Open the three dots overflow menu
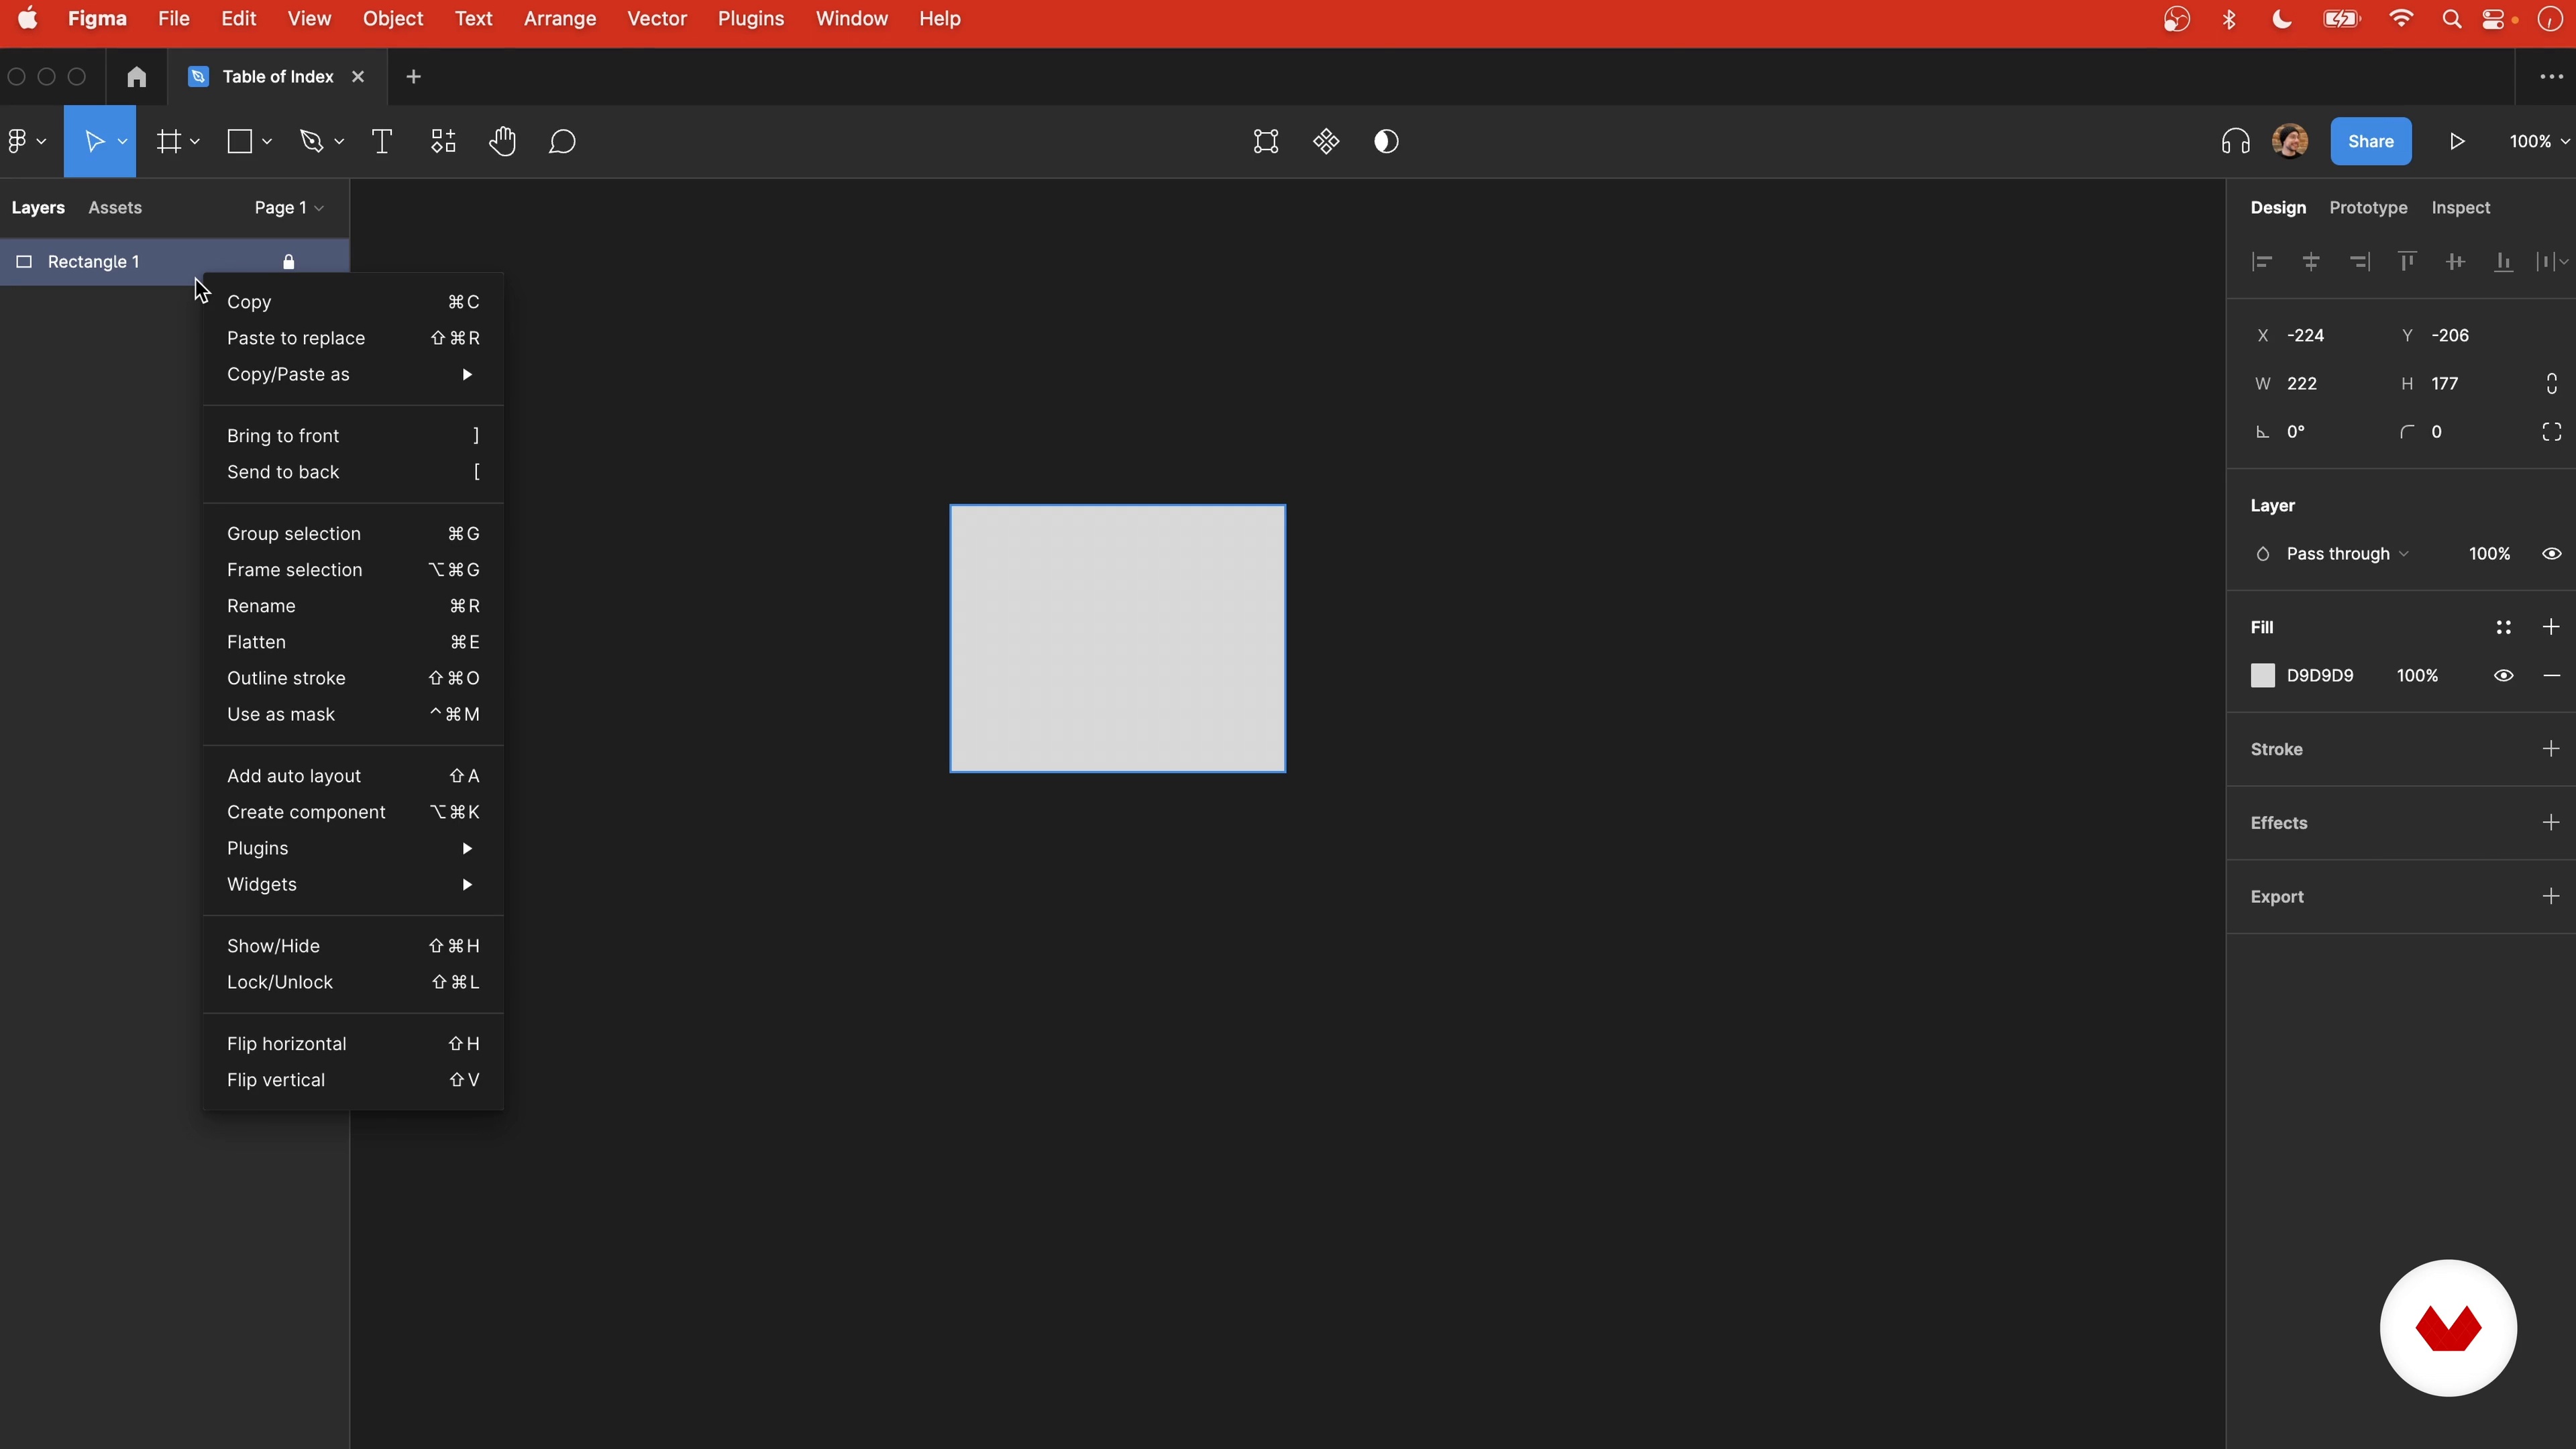Image resolution: width=2576 pixels, height=1449 pixels. [x=2551, y=76]
